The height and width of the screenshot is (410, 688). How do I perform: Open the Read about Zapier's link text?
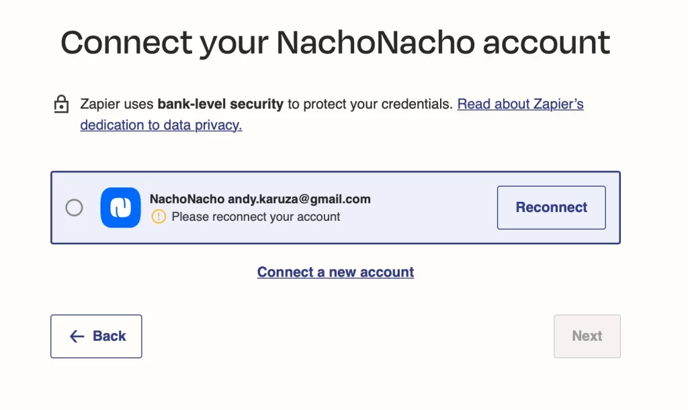[521, 104]
